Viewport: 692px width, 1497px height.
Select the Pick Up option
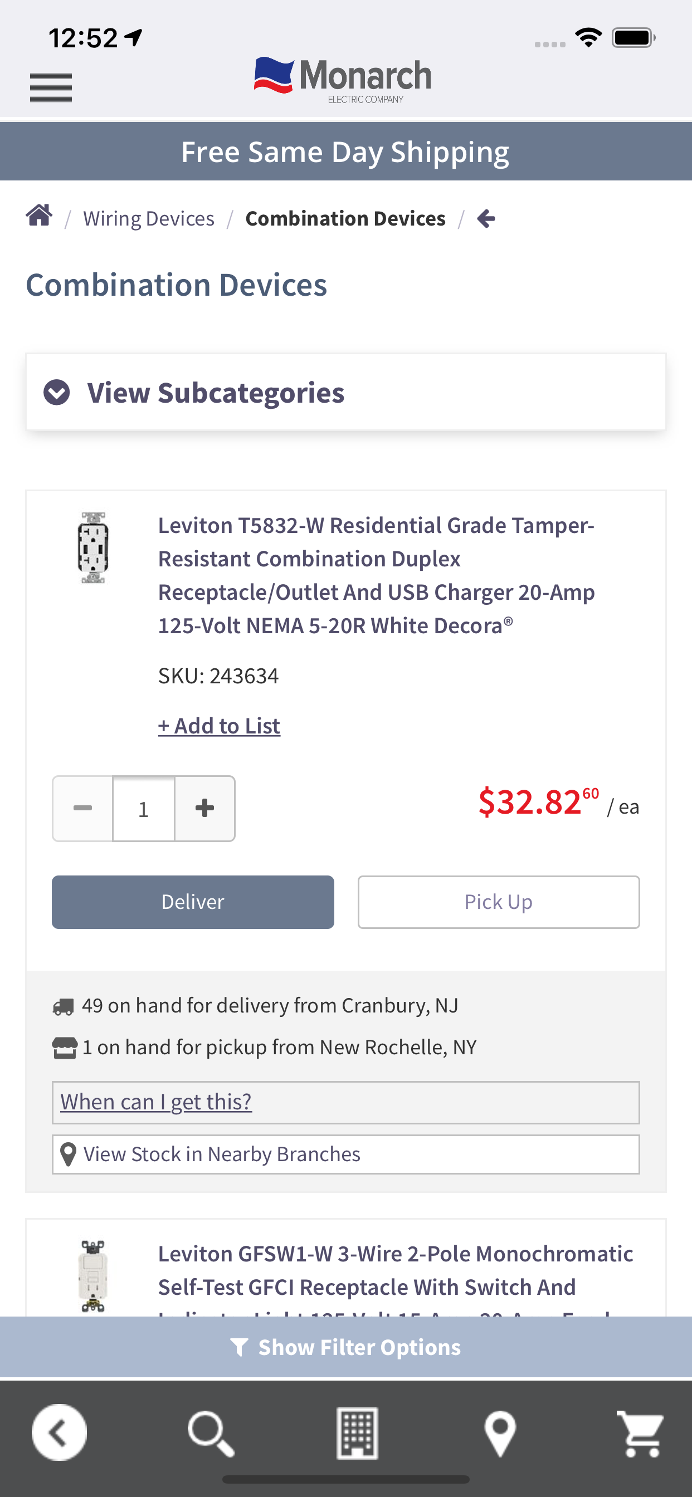(498, 902)
